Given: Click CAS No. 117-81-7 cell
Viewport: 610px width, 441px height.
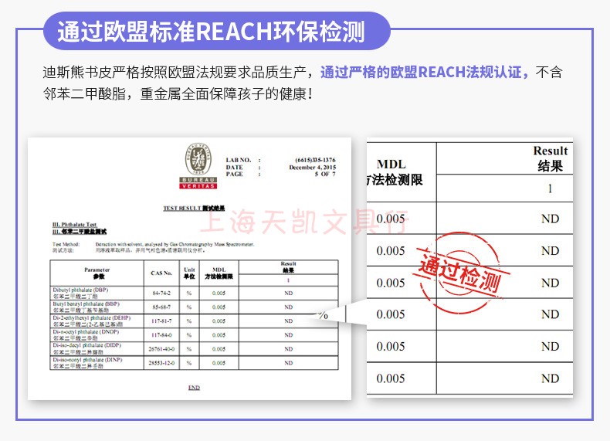Looking at the screenshot, I should (x=161, y=321).
